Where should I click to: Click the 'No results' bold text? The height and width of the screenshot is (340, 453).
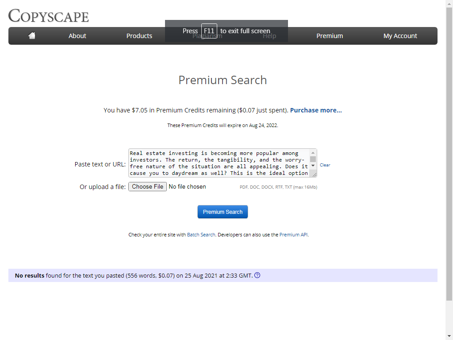[30, 275]
